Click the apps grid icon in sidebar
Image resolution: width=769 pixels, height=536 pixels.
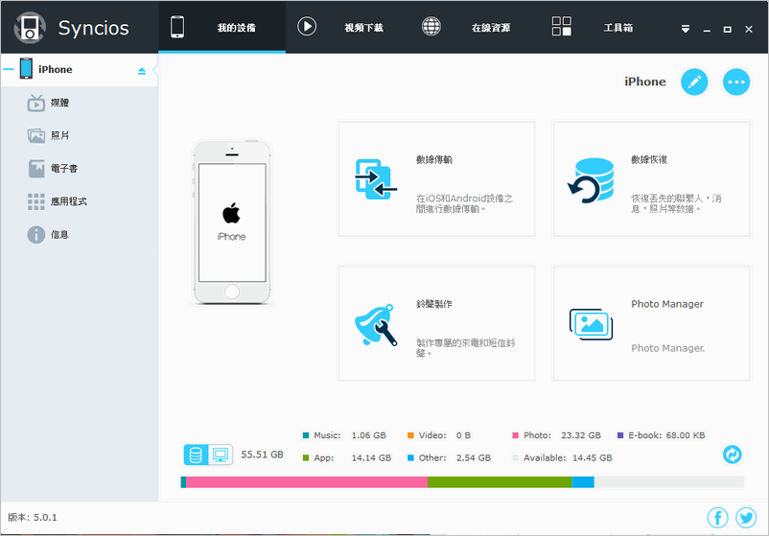[x=35, y=201]
